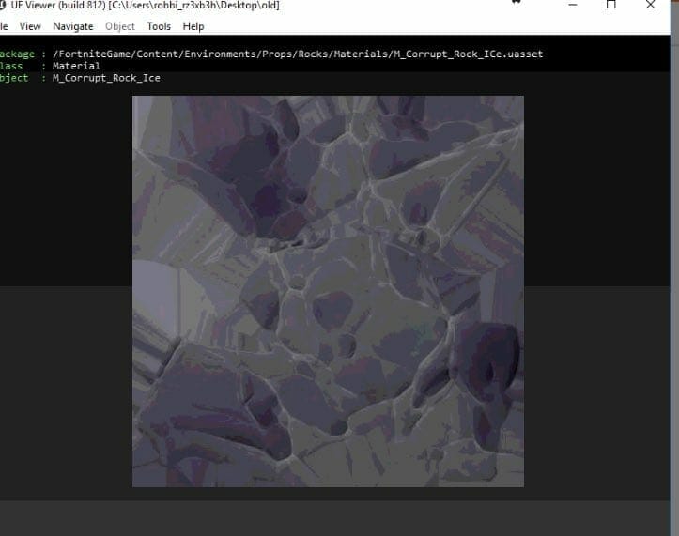Click the grayed-out Object menu
679x536 pixels.
(x=119, y=26)
